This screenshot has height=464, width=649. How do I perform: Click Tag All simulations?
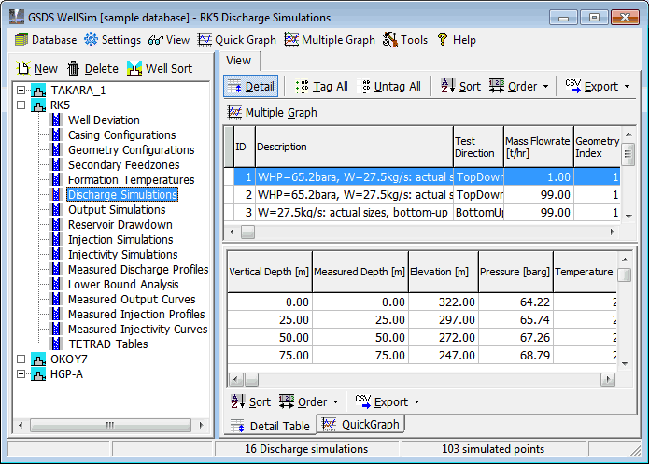(321, 86)
